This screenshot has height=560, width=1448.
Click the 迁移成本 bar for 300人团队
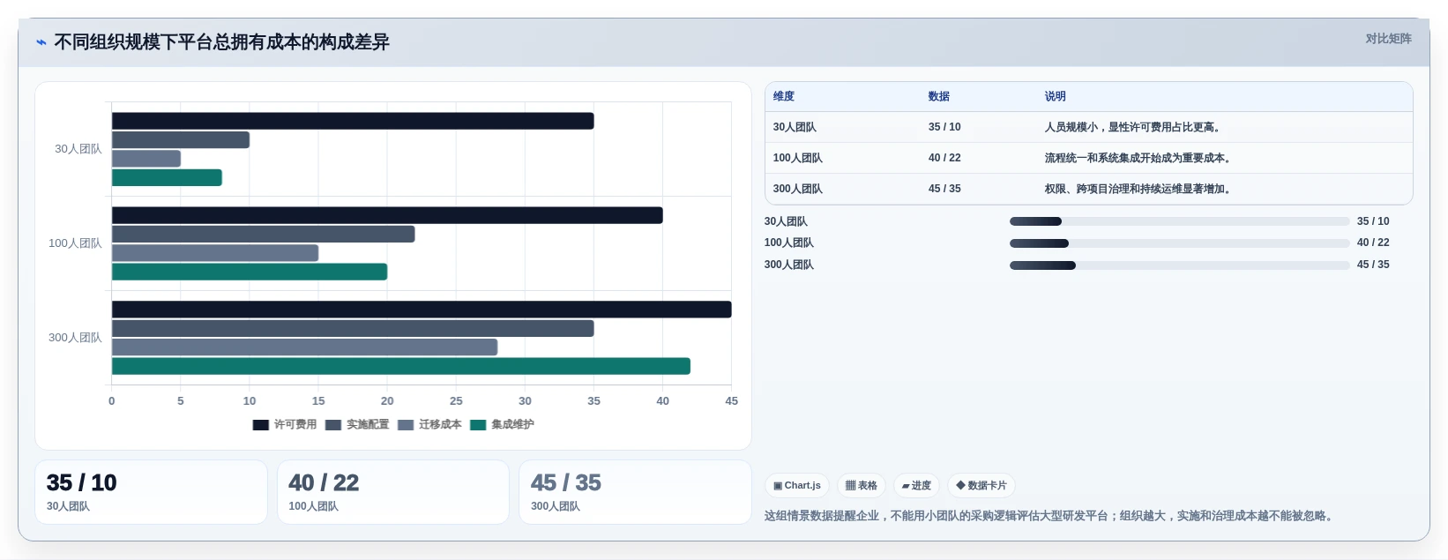point(305,347)
